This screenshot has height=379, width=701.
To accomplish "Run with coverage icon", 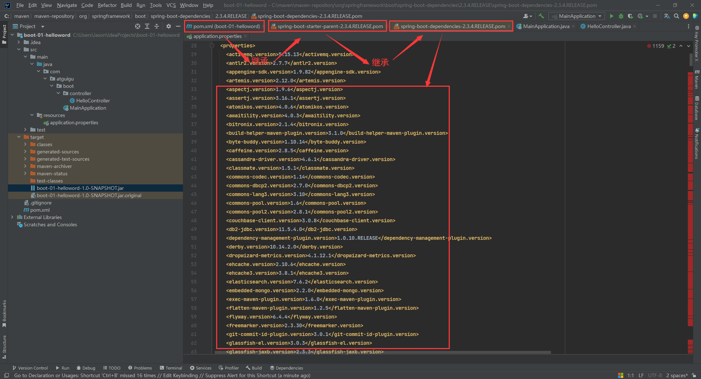I will point(630,16).
